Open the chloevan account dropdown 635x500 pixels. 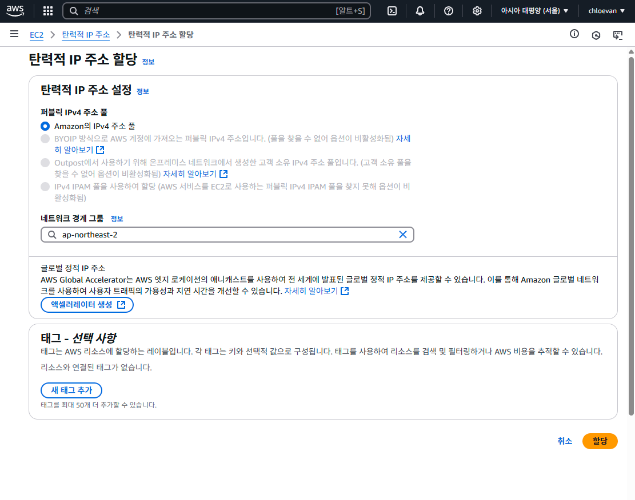click(x=606, y=11)
